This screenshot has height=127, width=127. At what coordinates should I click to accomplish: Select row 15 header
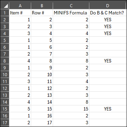pyautogui.click(x=5, y=109)
